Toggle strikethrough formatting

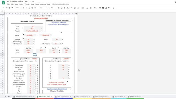[65, 8]
